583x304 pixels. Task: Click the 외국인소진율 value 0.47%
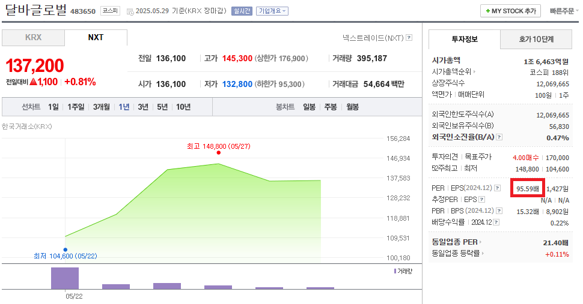click(557, 138)
